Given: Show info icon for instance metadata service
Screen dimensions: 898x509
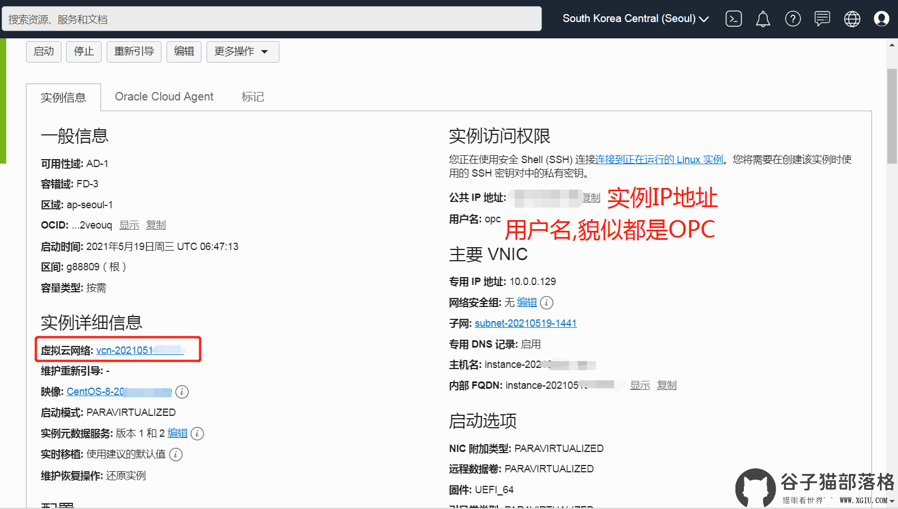Looking at the screenshot, I should (197, 433).
